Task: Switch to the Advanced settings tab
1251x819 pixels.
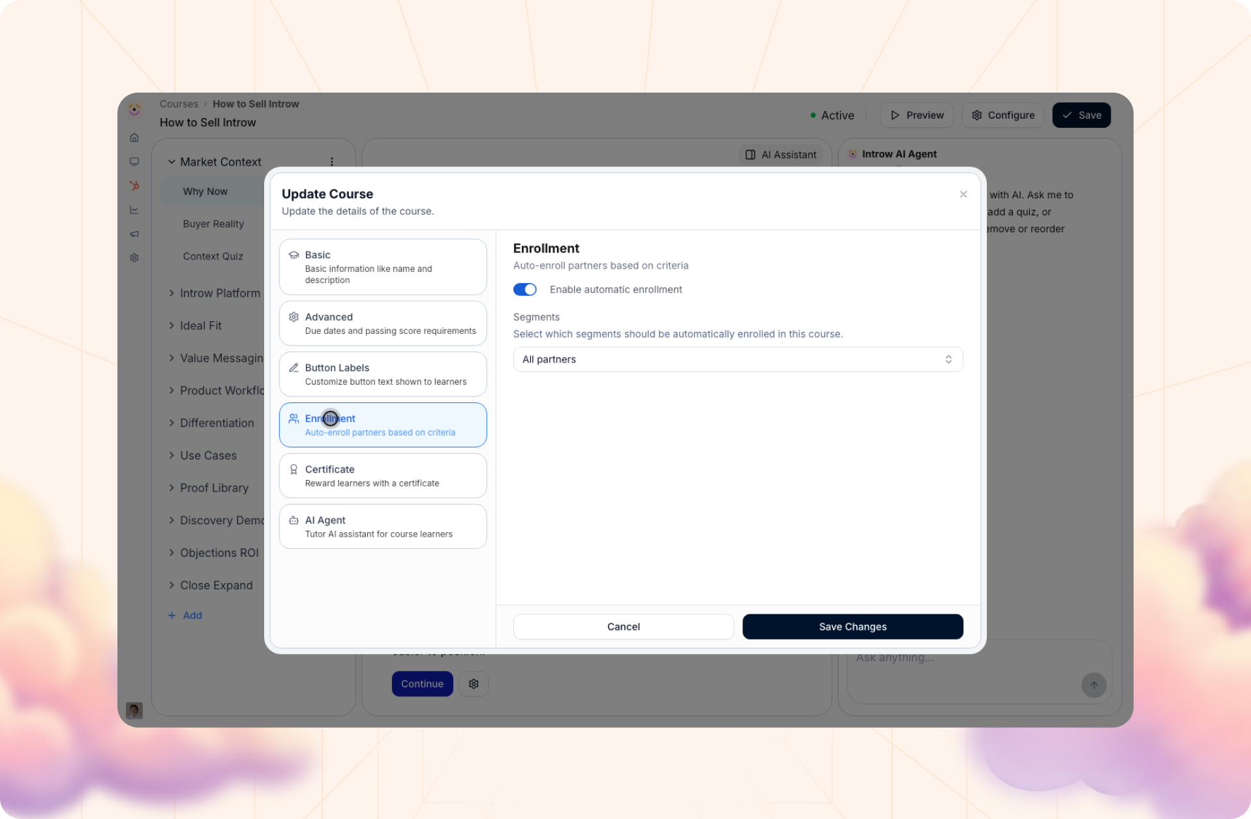Action: pos(383,323)
